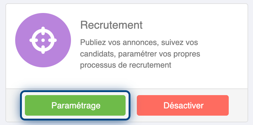Click the center dot of the crosshair icon
The width and height of the screenshot is (253, 125).
tap(43, 40)
